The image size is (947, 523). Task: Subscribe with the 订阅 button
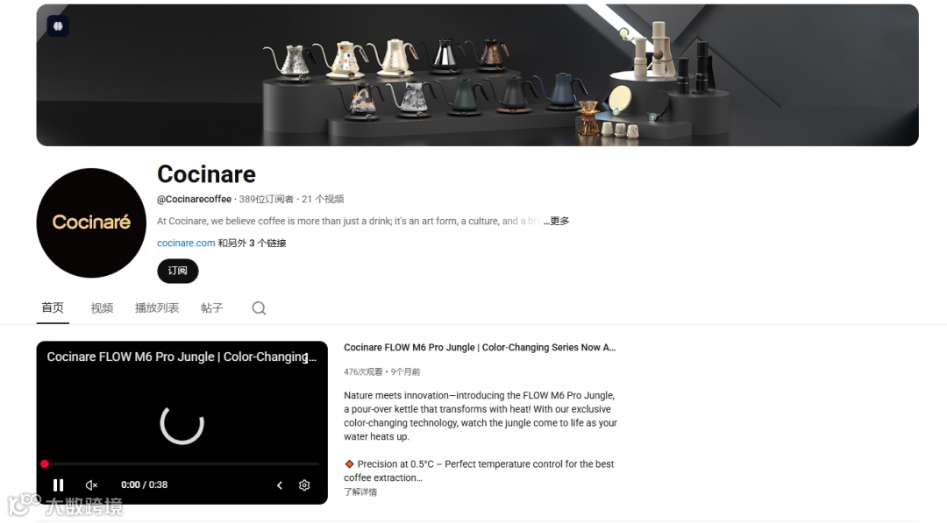point(177,271)
